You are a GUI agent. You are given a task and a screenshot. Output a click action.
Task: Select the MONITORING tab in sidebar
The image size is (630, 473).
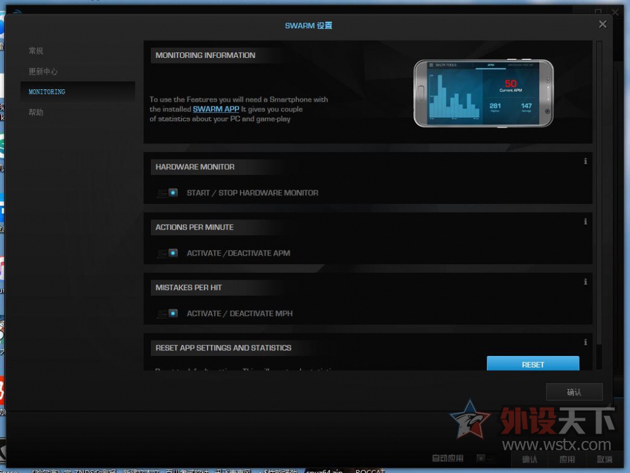click(47, 92)
